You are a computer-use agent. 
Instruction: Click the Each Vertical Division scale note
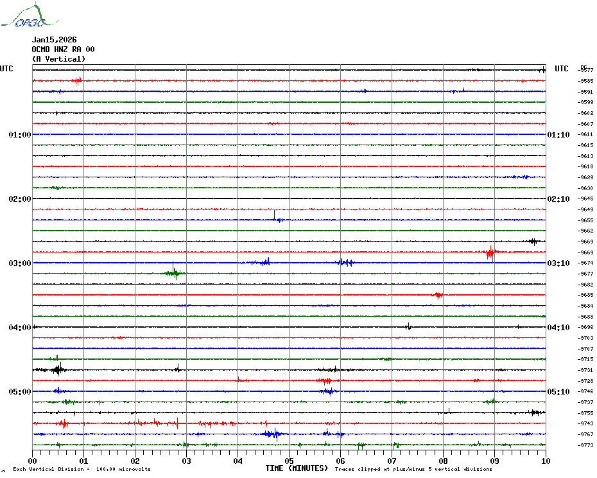[82, 470]
